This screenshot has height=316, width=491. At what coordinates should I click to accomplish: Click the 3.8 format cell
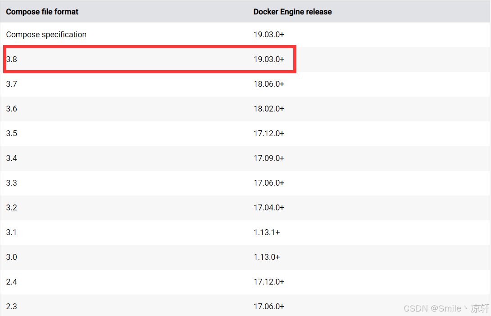pos(12,59)
